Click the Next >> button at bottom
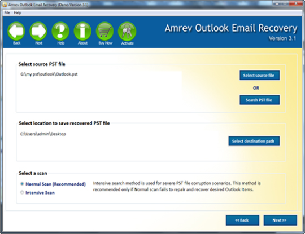 pyautogui.click(x=280, y=220)
